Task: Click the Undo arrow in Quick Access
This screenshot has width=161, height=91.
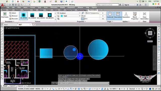Action: coord(21,5)
